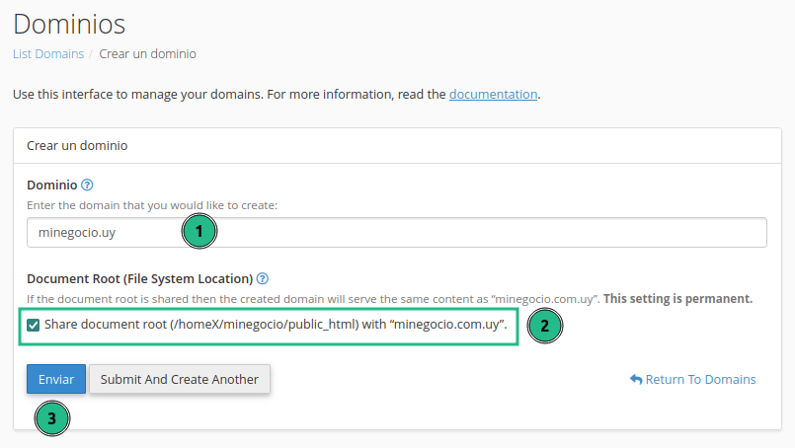This screenshot has height=448, width=795.
Task: Select the 'Crear un dominio' breadcrumb item
Action: 147,54
